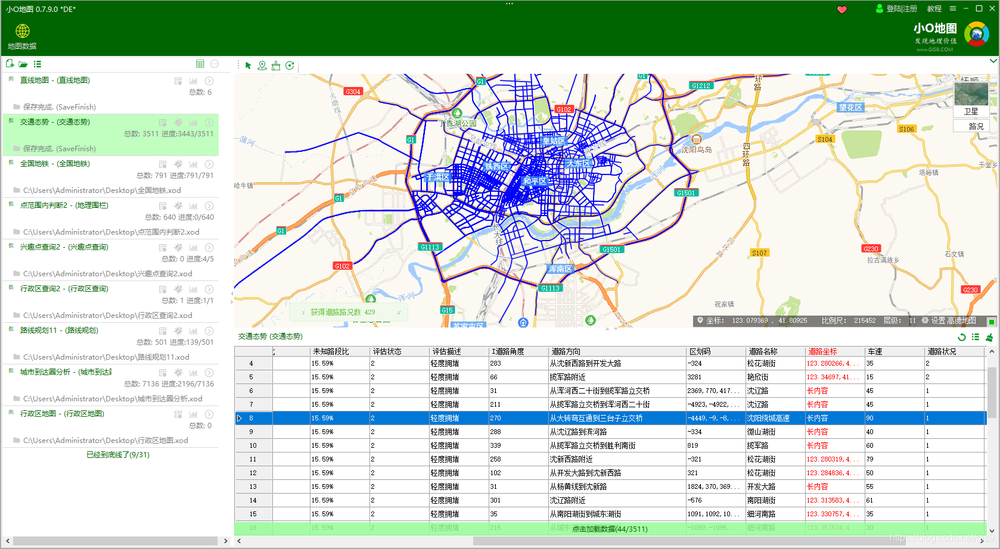Click the settings sheet icon for 直线地图 task
Viewport: 1000px width, 549px height.
pos(178,81)
